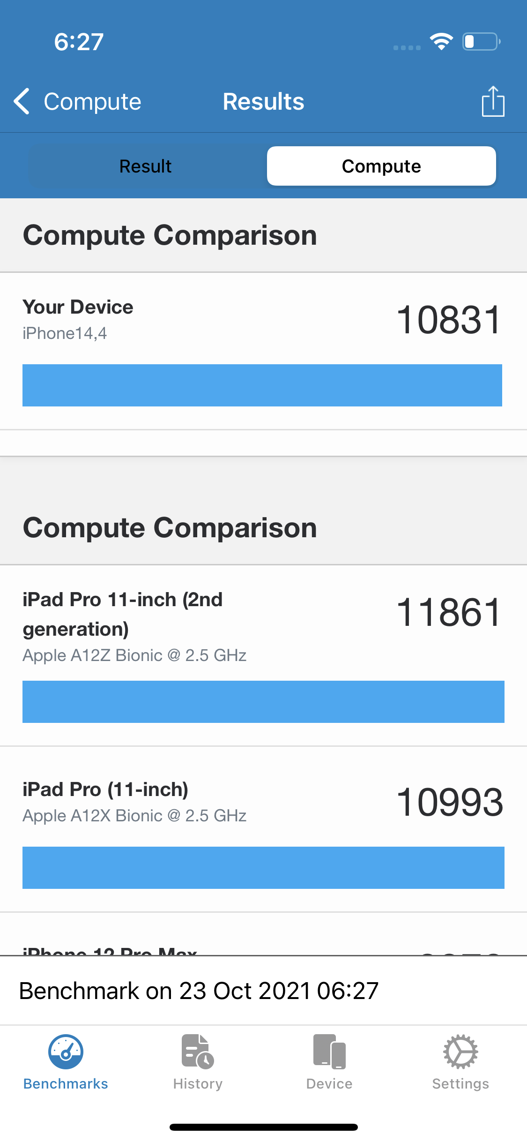Image resolution: width=527 pixels, height=1142 pixels.
Task: Open the Benchmarks gauge icon
Action: 66,1052
